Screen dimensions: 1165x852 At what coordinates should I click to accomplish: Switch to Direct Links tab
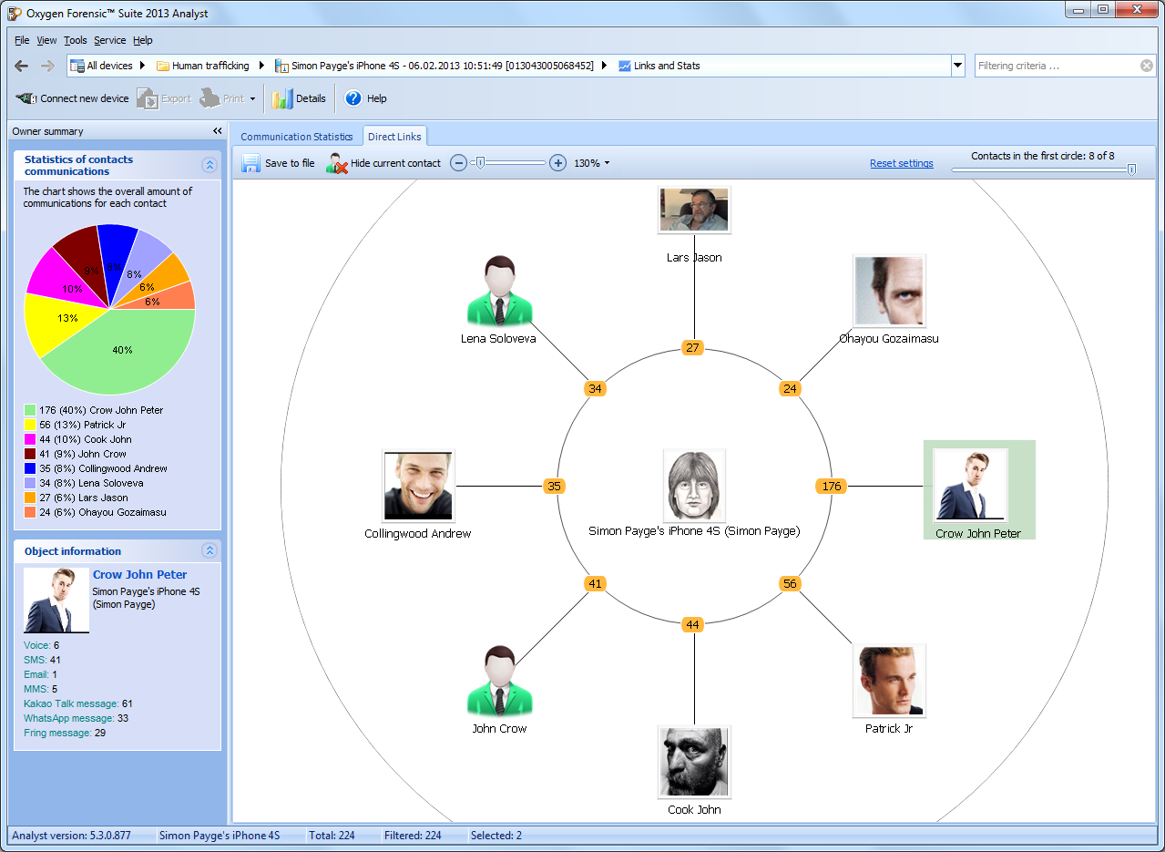(x=394, y=137)
